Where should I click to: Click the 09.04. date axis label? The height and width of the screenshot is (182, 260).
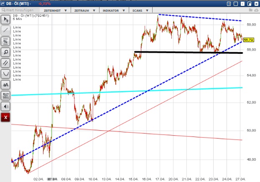click(x=79, y=179)
